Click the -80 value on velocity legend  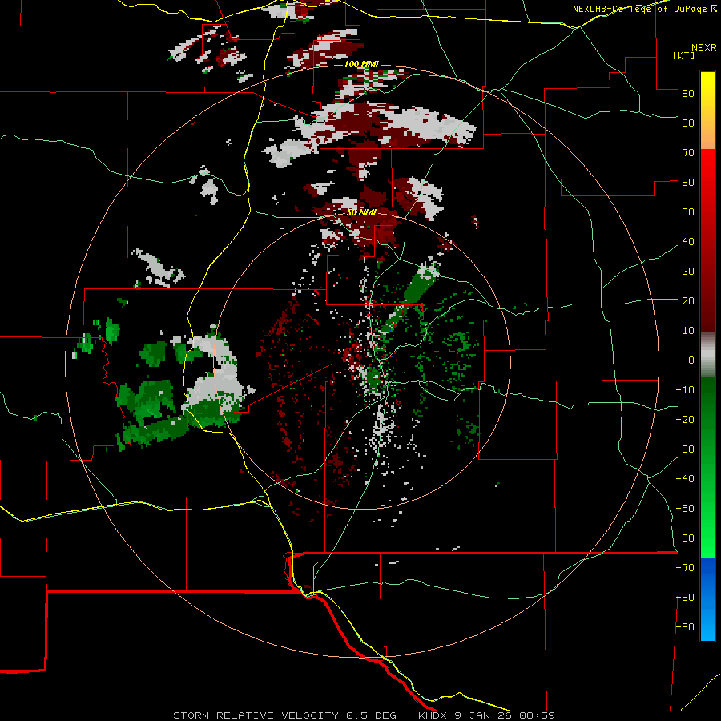pyautogui.click(x=685, y=598)
